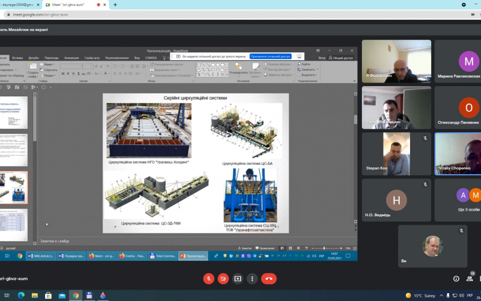
Task: Unmute the microphone in Meet controls
Action: pos(209,279)
